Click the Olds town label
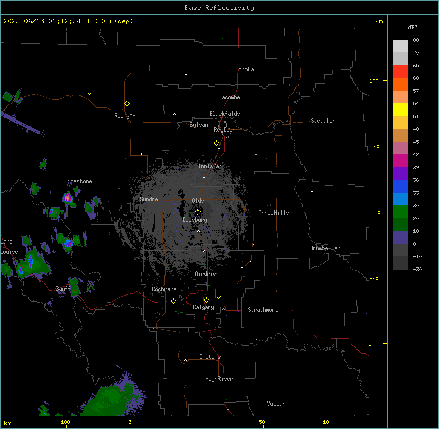The height and width of the screenshot is (429, 439). click(198, 201)
